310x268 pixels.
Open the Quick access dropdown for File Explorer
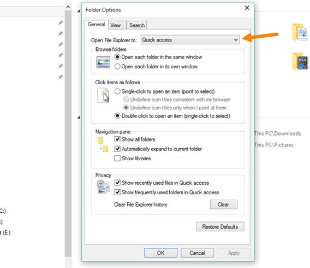tap(190, 40)
